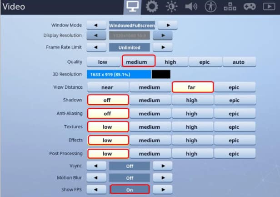Open the Replays play icon tab
The width and height of the screenshot is (280, 197).
[x=269, y=7]
